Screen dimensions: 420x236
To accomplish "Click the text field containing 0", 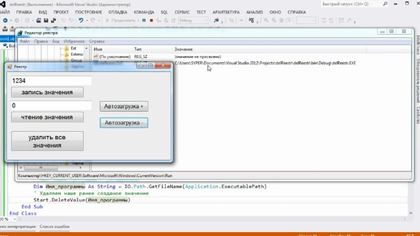I will tap(51, 106).
